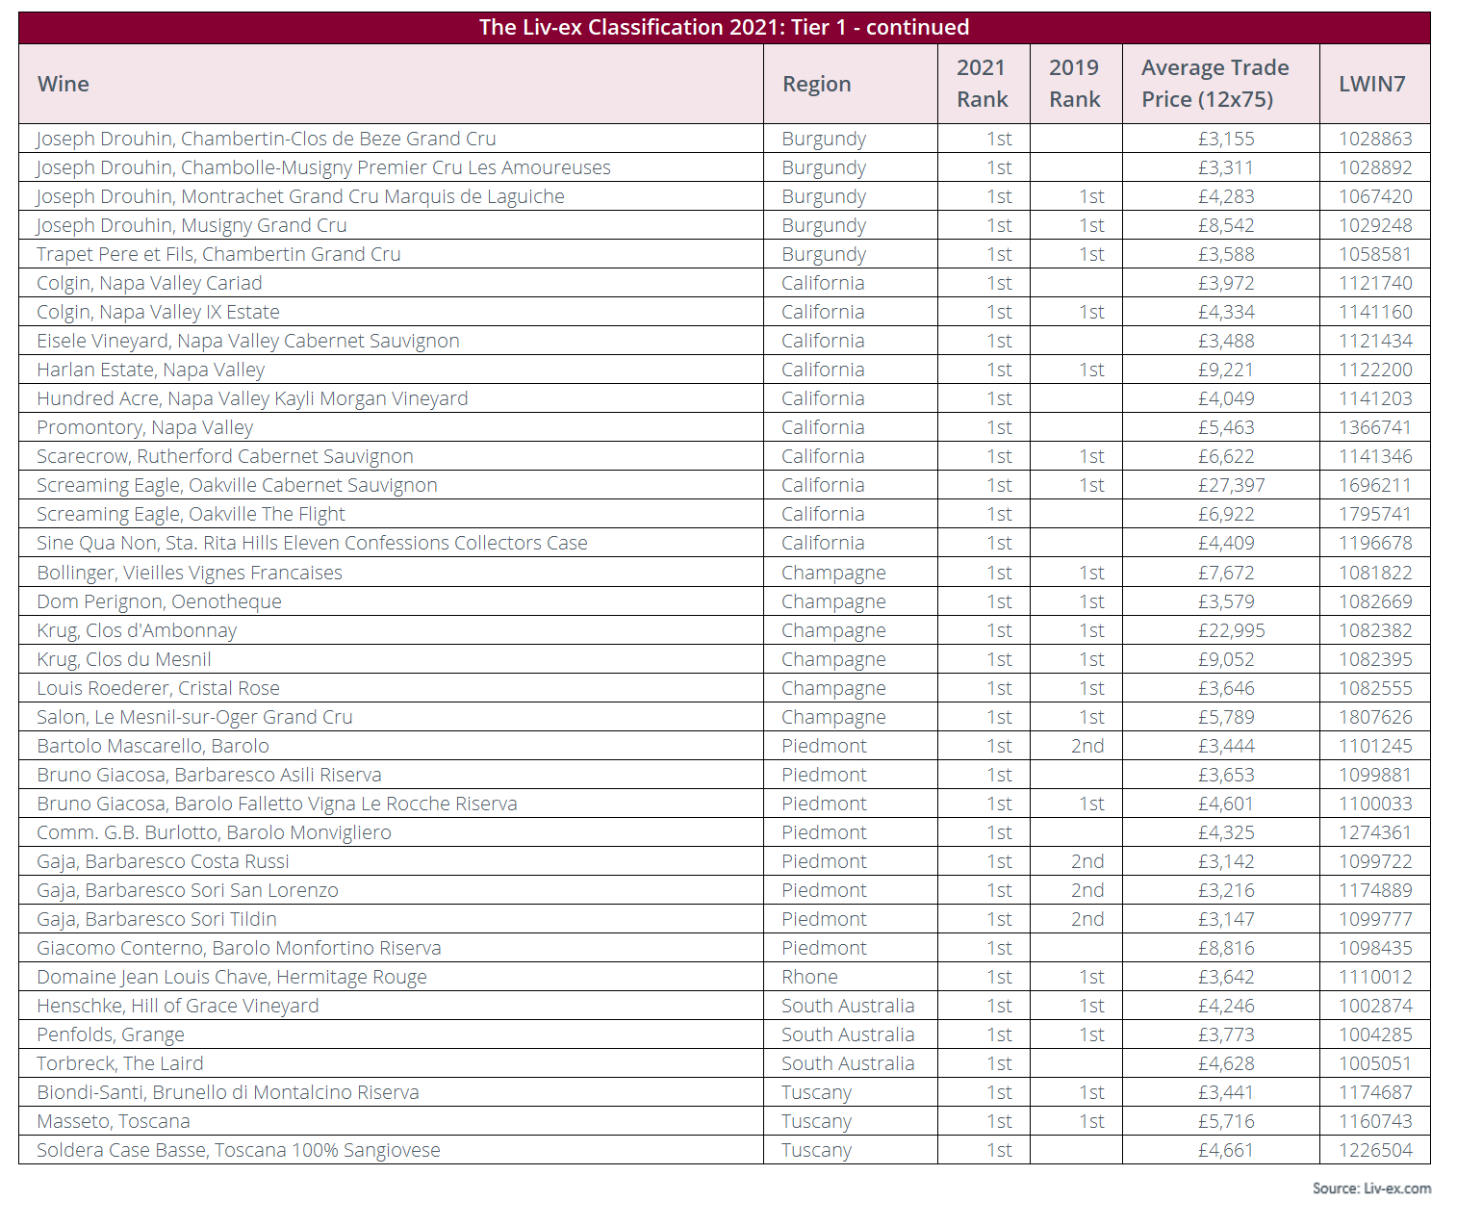
Task: Click "Screaming Eagle, Oakville The Flight"
Action: coord(191,514)
